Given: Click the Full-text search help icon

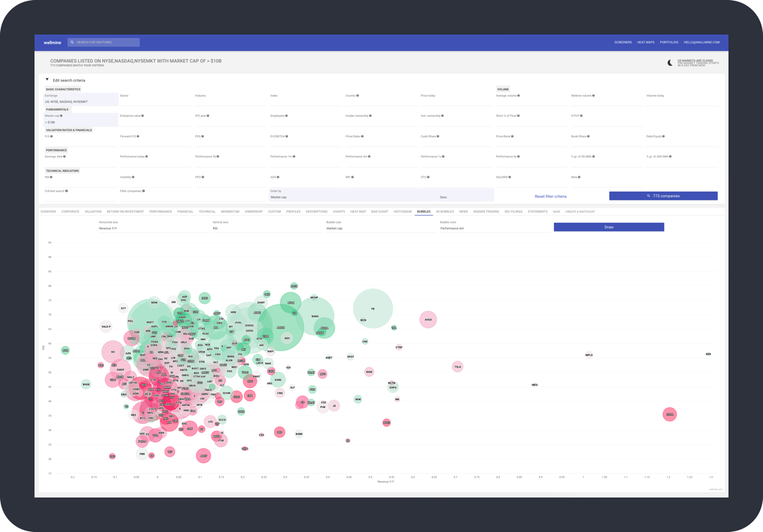Looking at the screenshot, I should click(x=66, y=191).
